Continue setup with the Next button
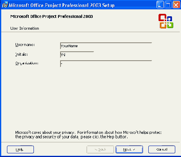Screen dimensions: 181x157 [x=129, y=149]
